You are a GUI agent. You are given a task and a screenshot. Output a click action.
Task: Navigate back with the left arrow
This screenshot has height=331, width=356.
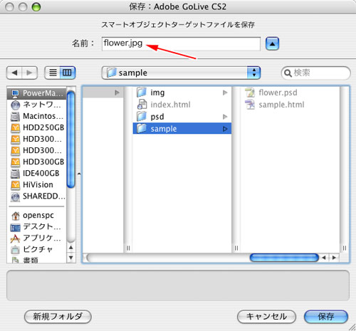coord(15,73)
